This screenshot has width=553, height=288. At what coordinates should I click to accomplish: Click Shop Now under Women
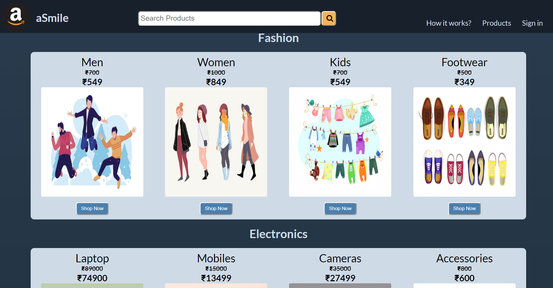click(216, 209)
